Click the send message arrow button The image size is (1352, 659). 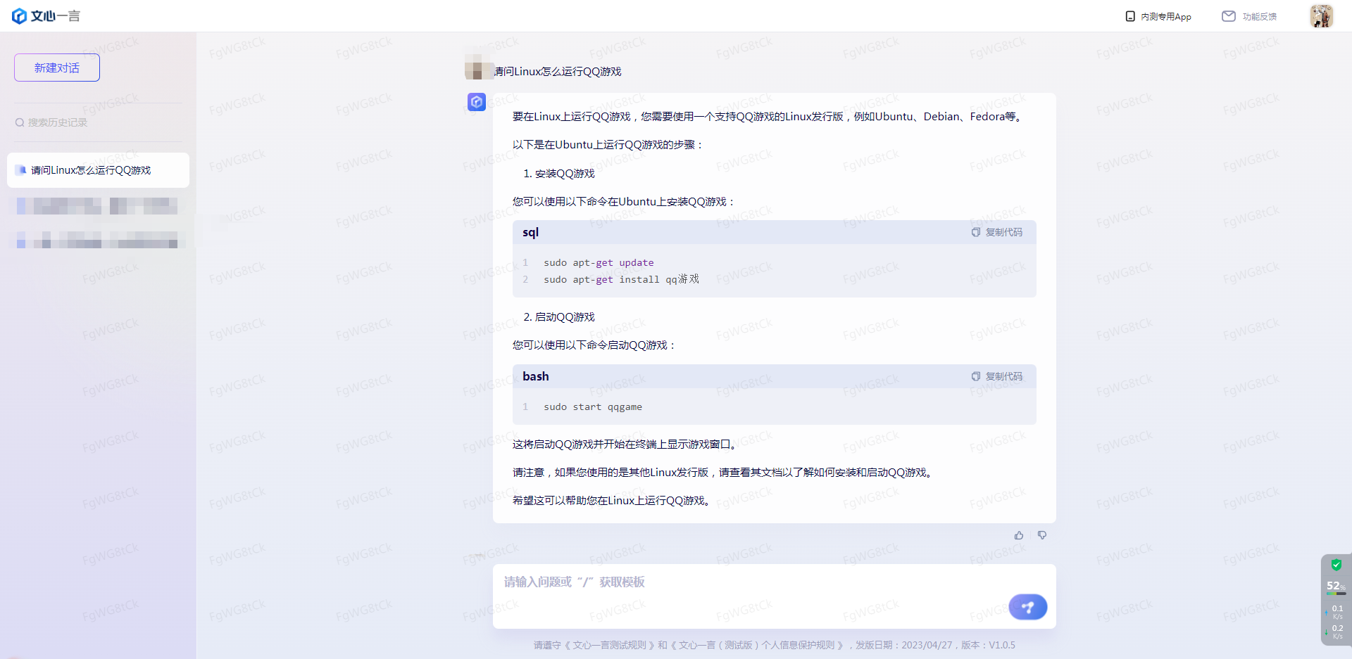click(x=1027, y=607)
